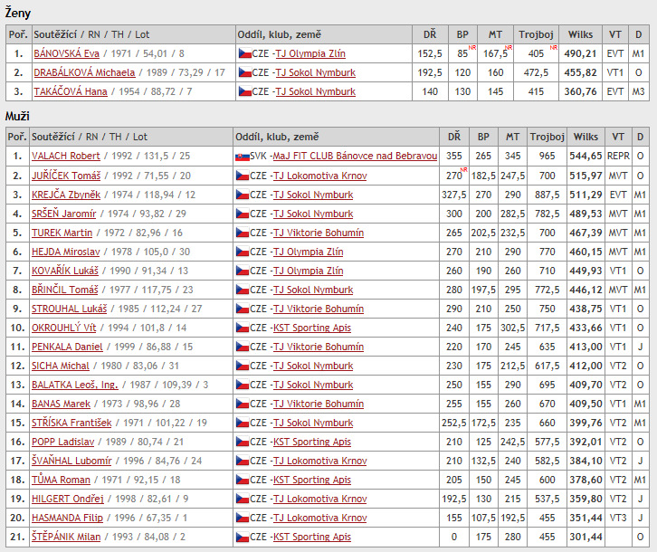The width and height of the screenshot is (657, 552).
Task: Click Czech flag icon in Penkala row
Action: click(x=243, y=347)
